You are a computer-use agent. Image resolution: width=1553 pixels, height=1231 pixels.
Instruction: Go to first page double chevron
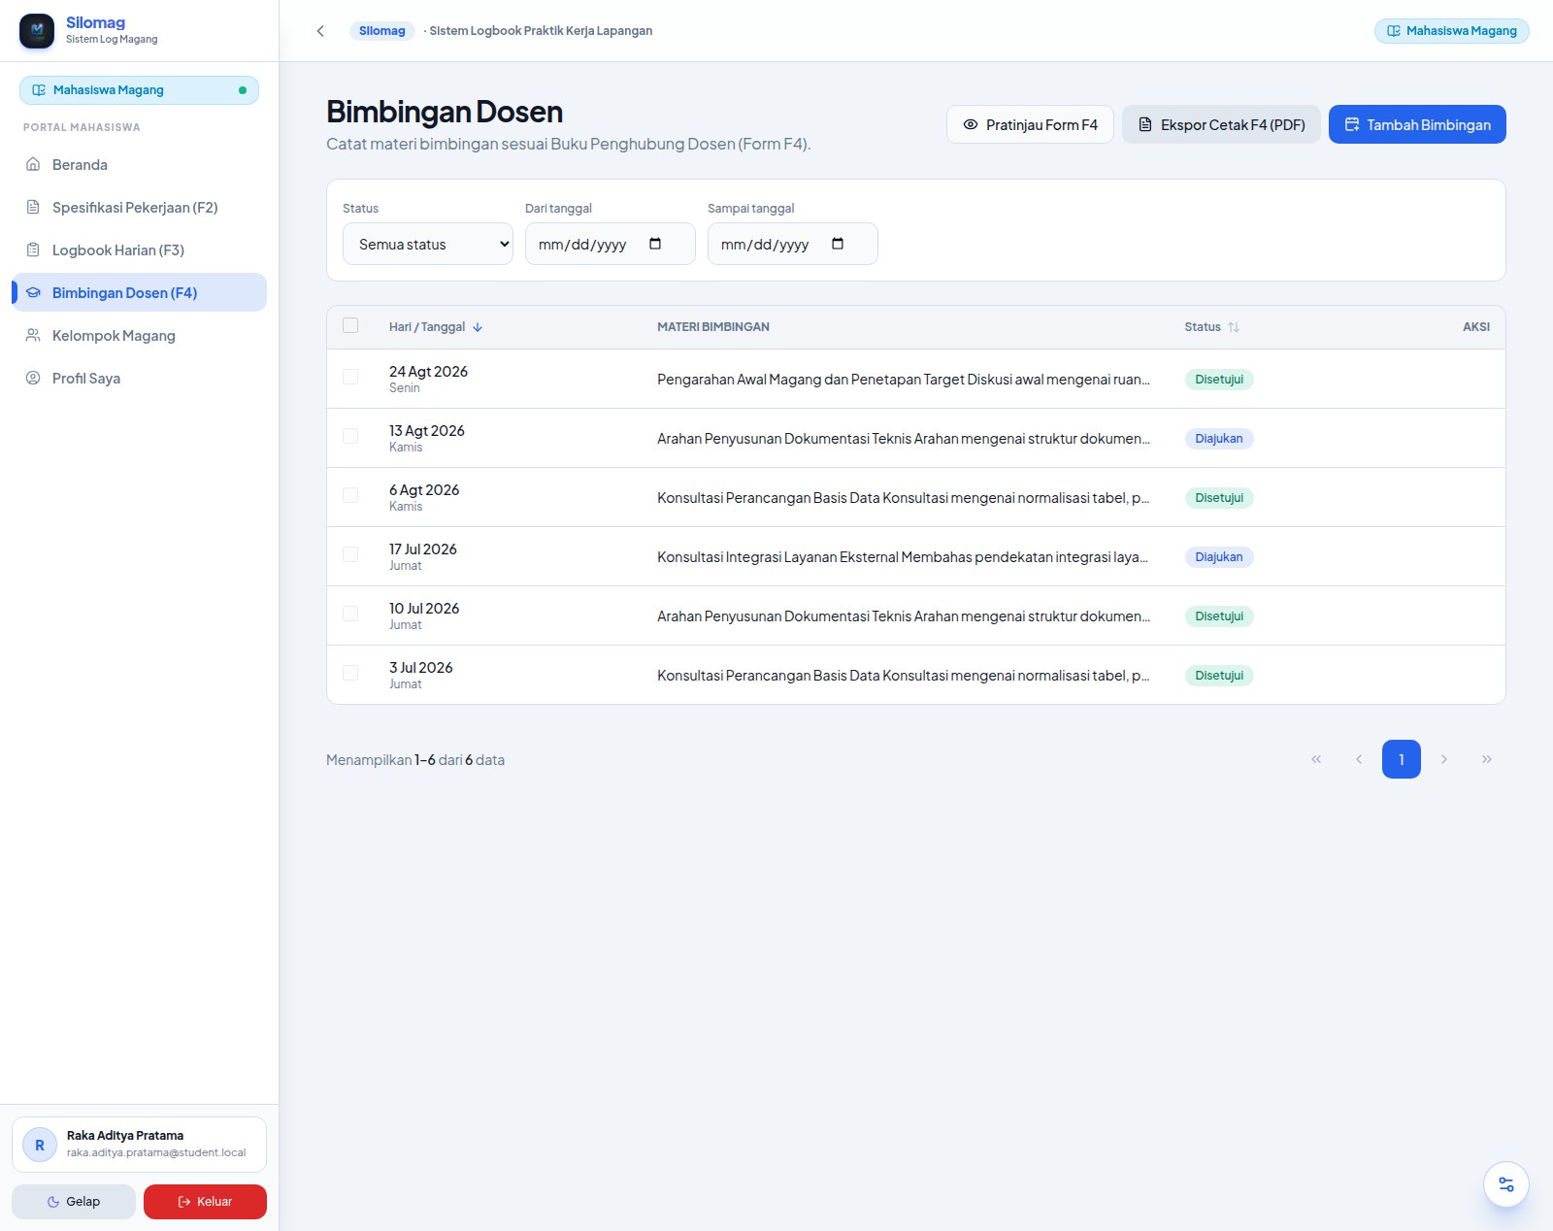click(1316, 759)
